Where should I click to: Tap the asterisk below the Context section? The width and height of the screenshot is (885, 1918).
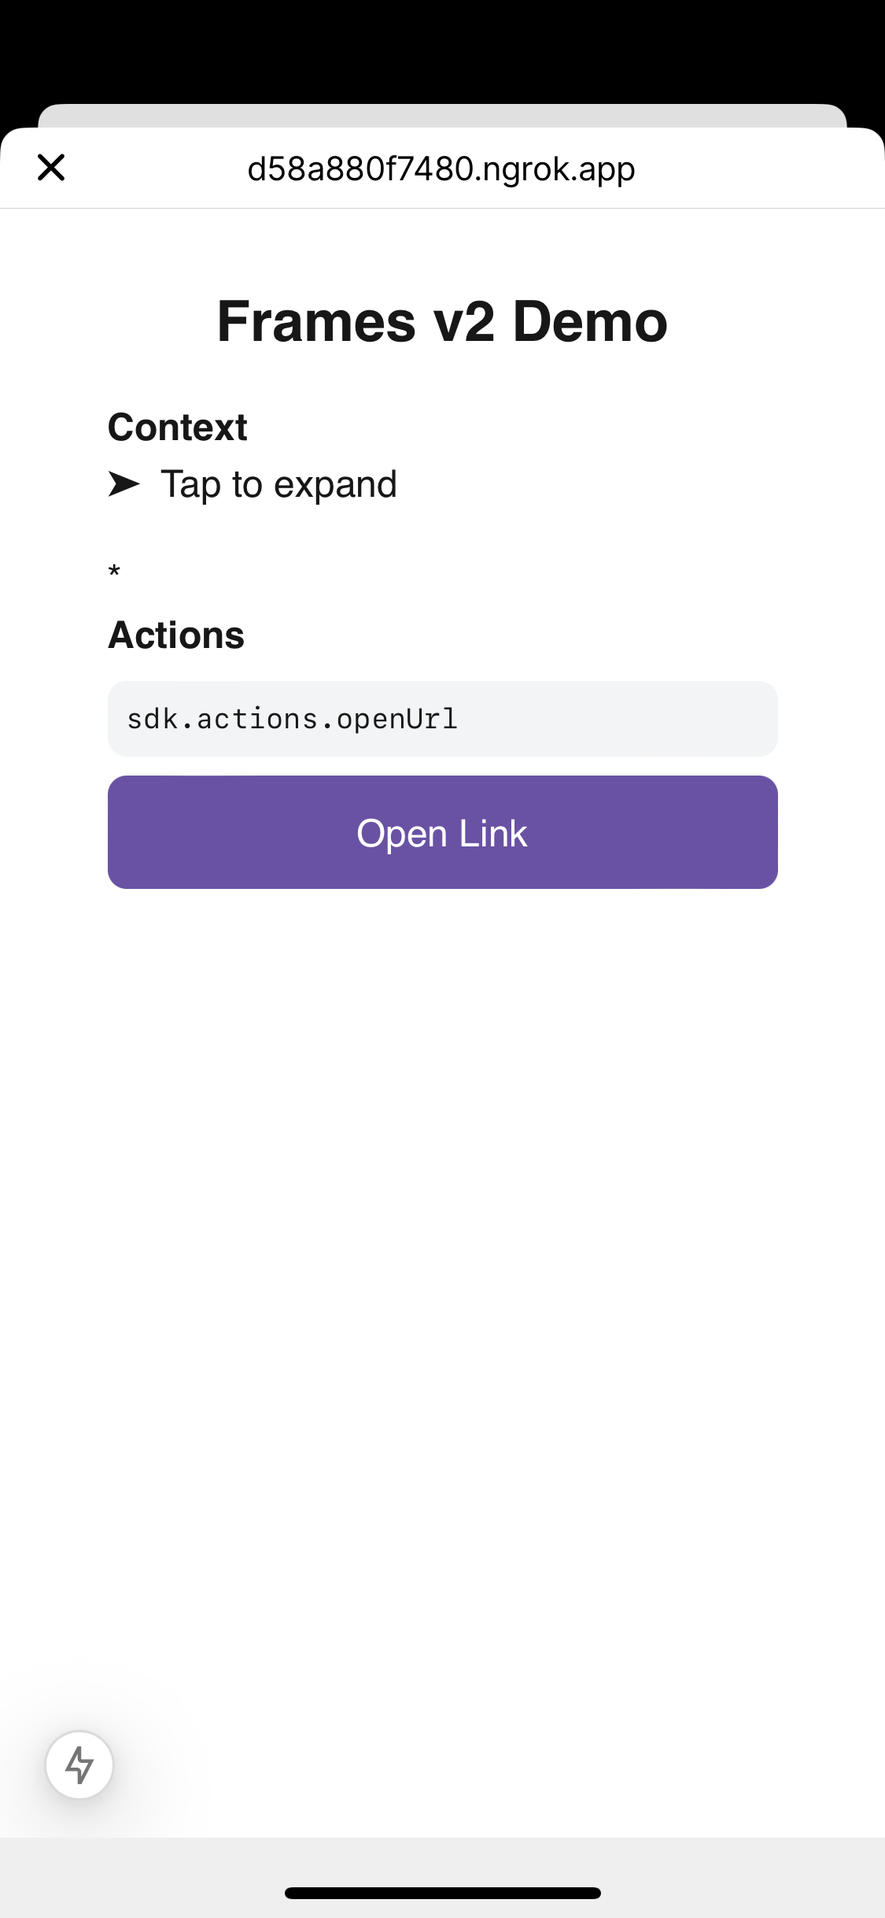point(113,570)
